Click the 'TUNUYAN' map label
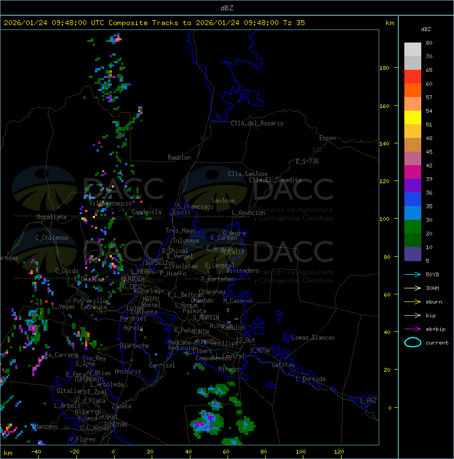 (x=116, y=425)
